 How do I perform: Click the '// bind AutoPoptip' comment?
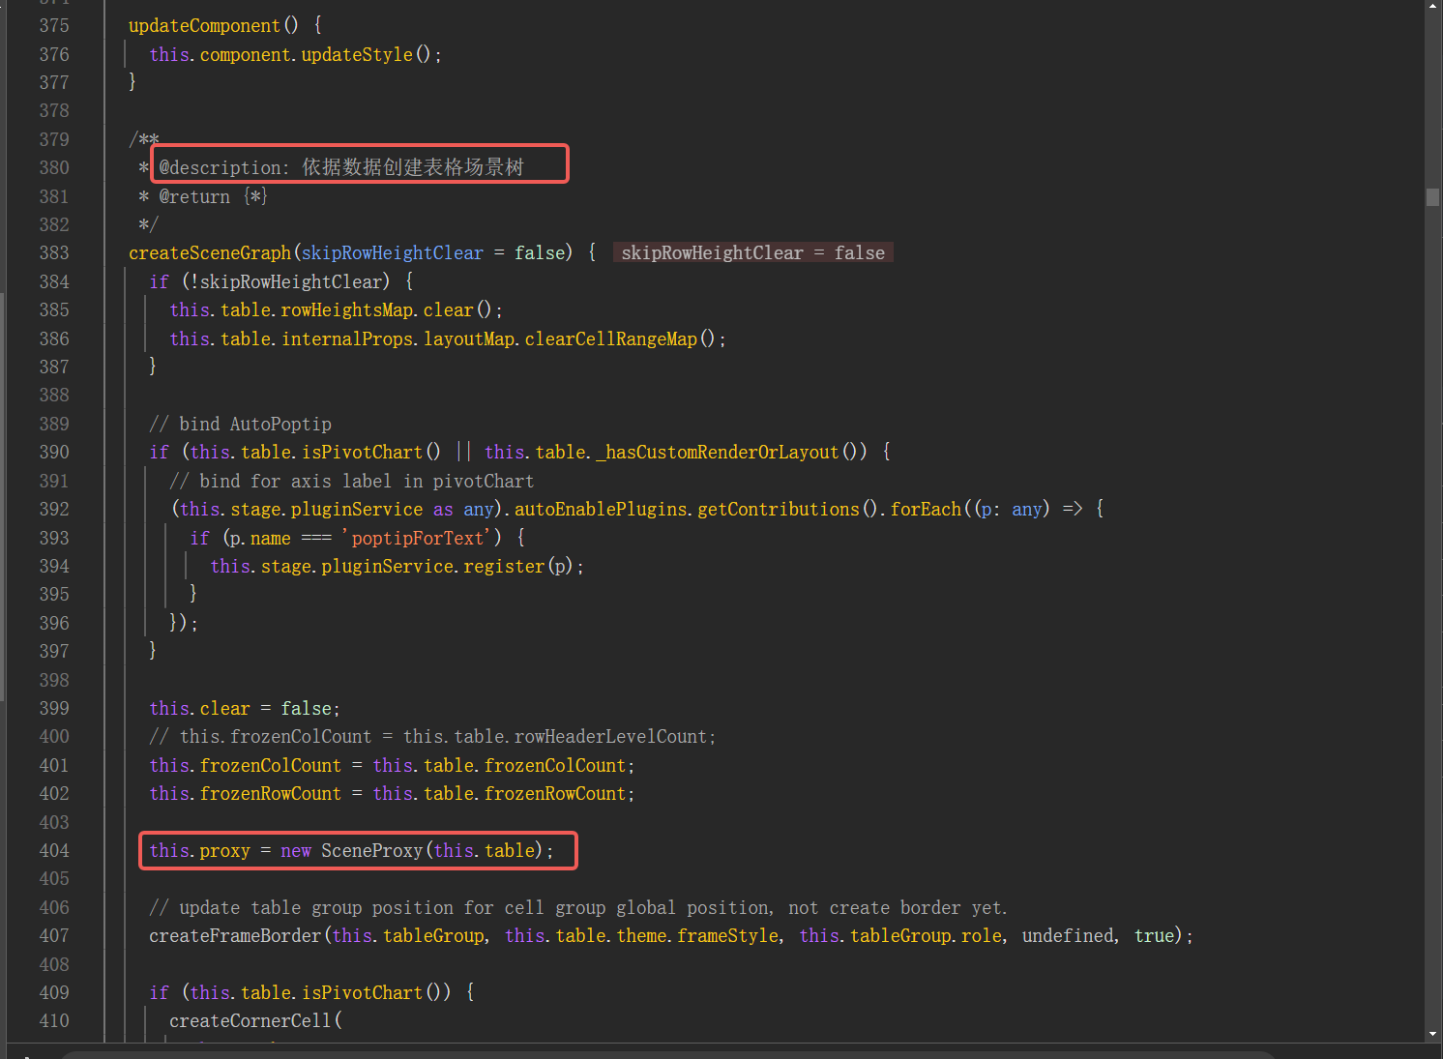(x=240, y=425)
